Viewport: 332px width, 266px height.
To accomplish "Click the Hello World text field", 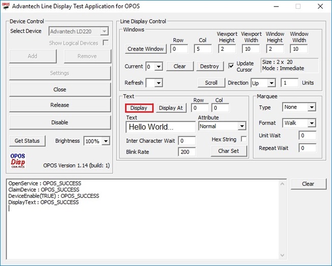I will (x=160, y=127).
